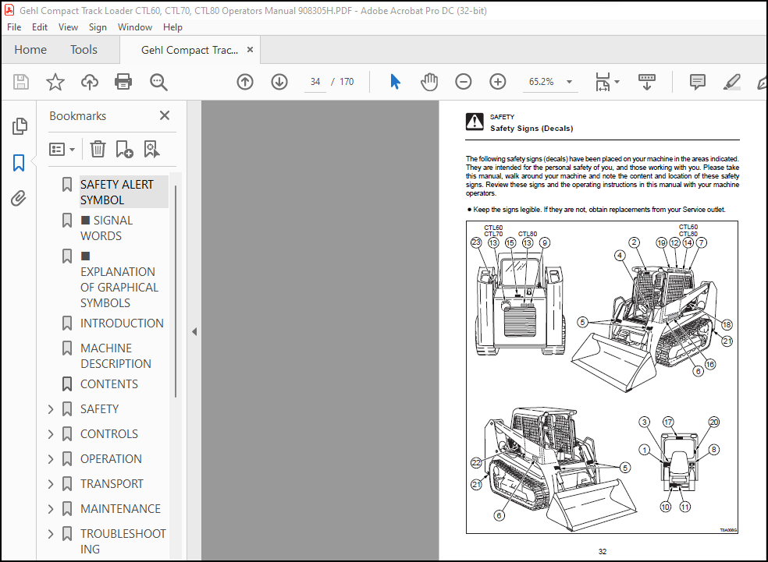Jump to MACHINE DESCRIPTION bookmark

pos(116,355)
